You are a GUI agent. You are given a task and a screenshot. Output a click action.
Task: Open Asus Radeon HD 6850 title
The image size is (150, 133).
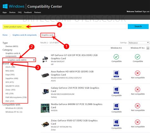(x=72, y=73)
